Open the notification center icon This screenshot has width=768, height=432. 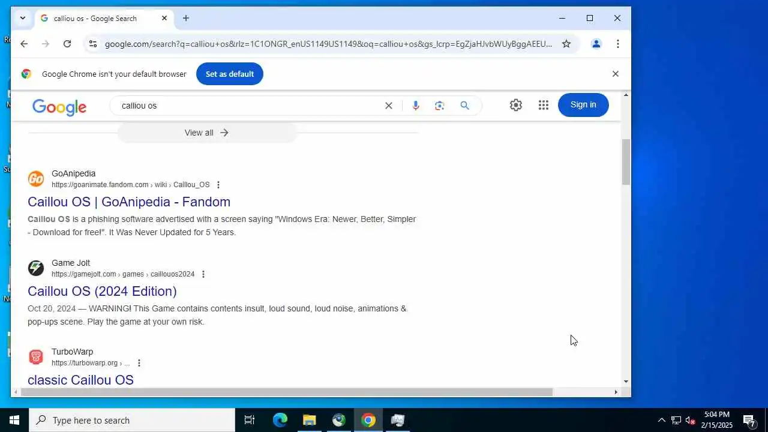click(749, 420)
